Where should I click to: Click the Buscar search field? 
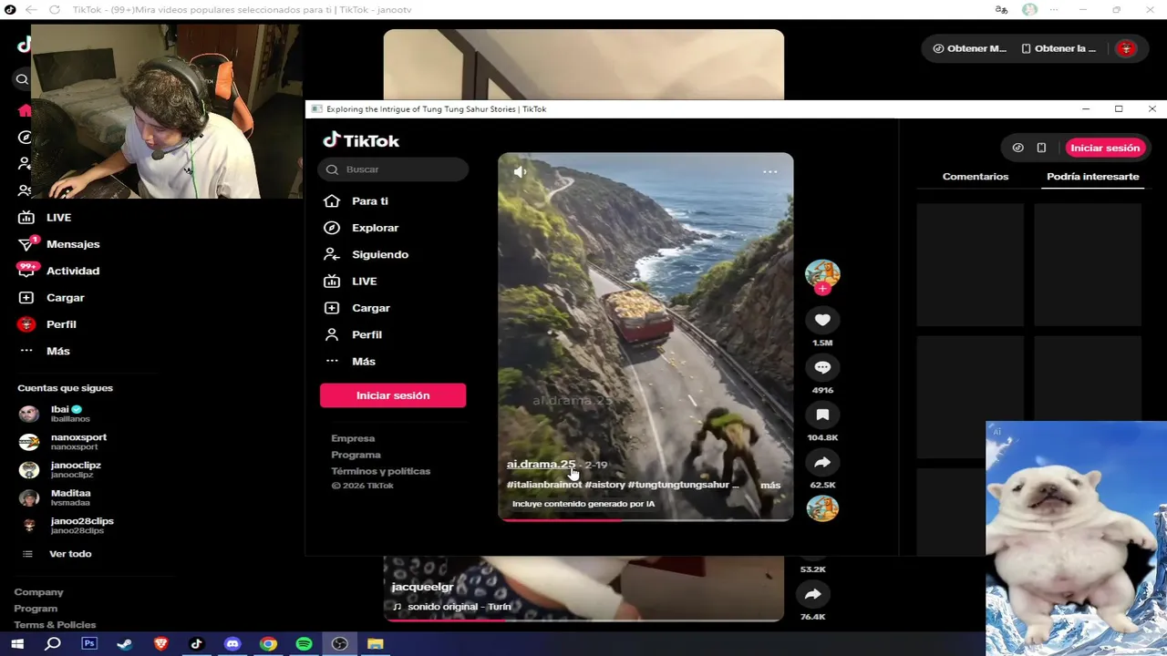pyautogui.click(x=393, y=169)
